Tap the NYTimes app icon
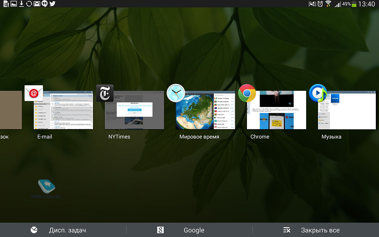 click(105, 93)
